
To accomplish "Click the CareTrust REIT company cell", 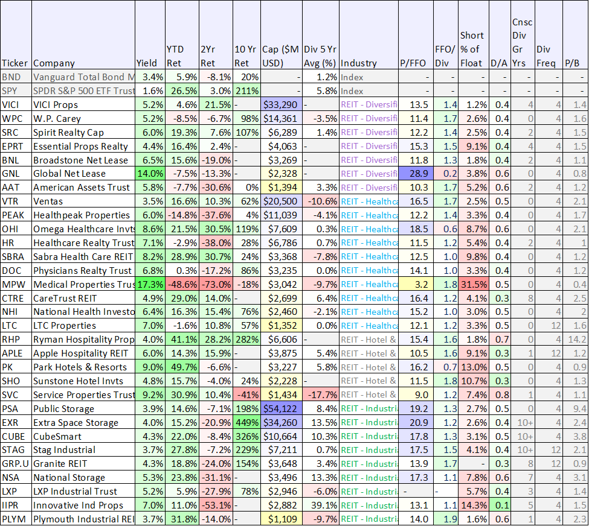I will 83,298.
